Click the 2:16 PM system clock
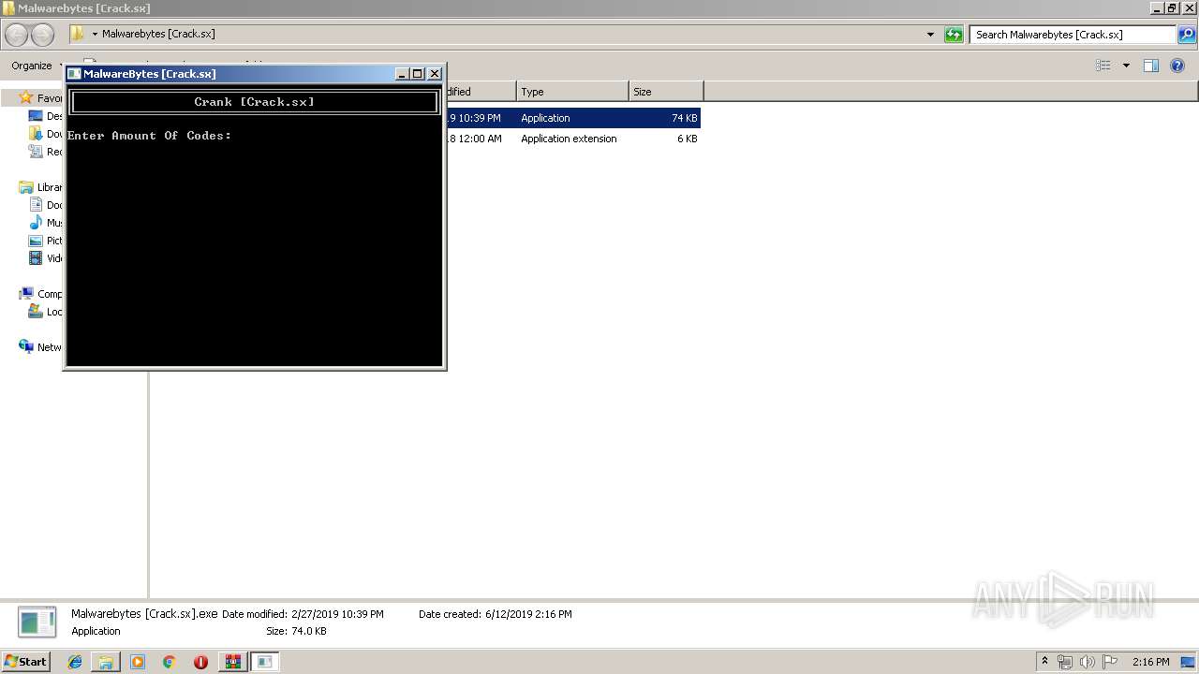The width and height of the screenshot is (1199, 674). (1151, 662)
